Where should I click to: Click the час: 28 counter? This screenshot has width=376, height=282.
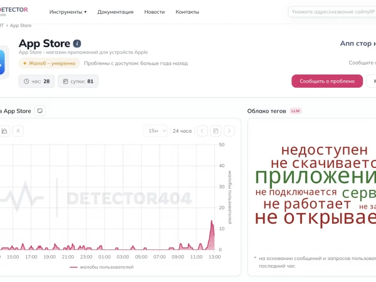37,81
